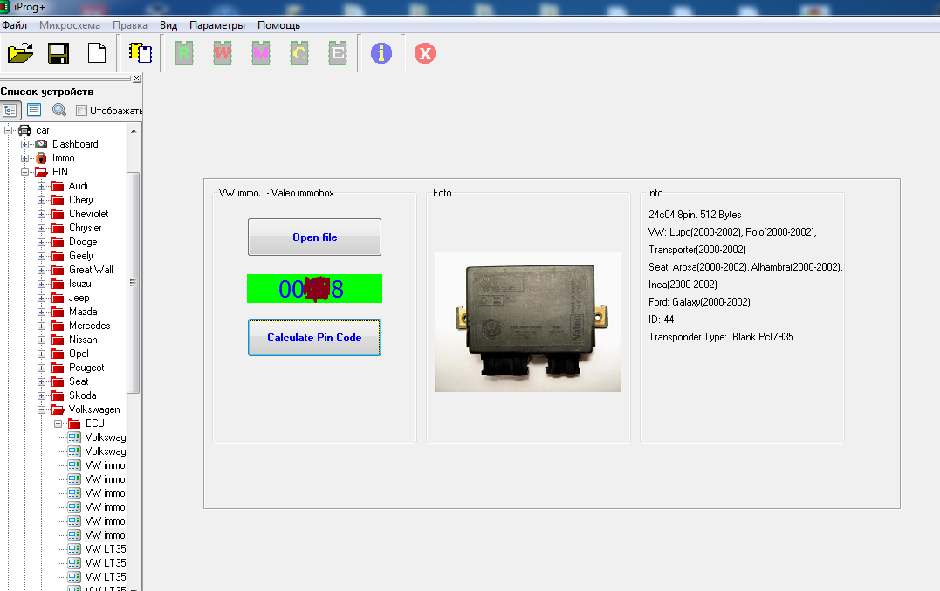Click the white E erase chip icon

[x=338, y=53]
